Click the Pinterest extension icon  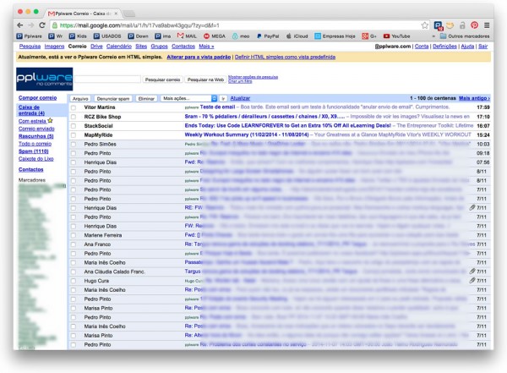[474, 25]
